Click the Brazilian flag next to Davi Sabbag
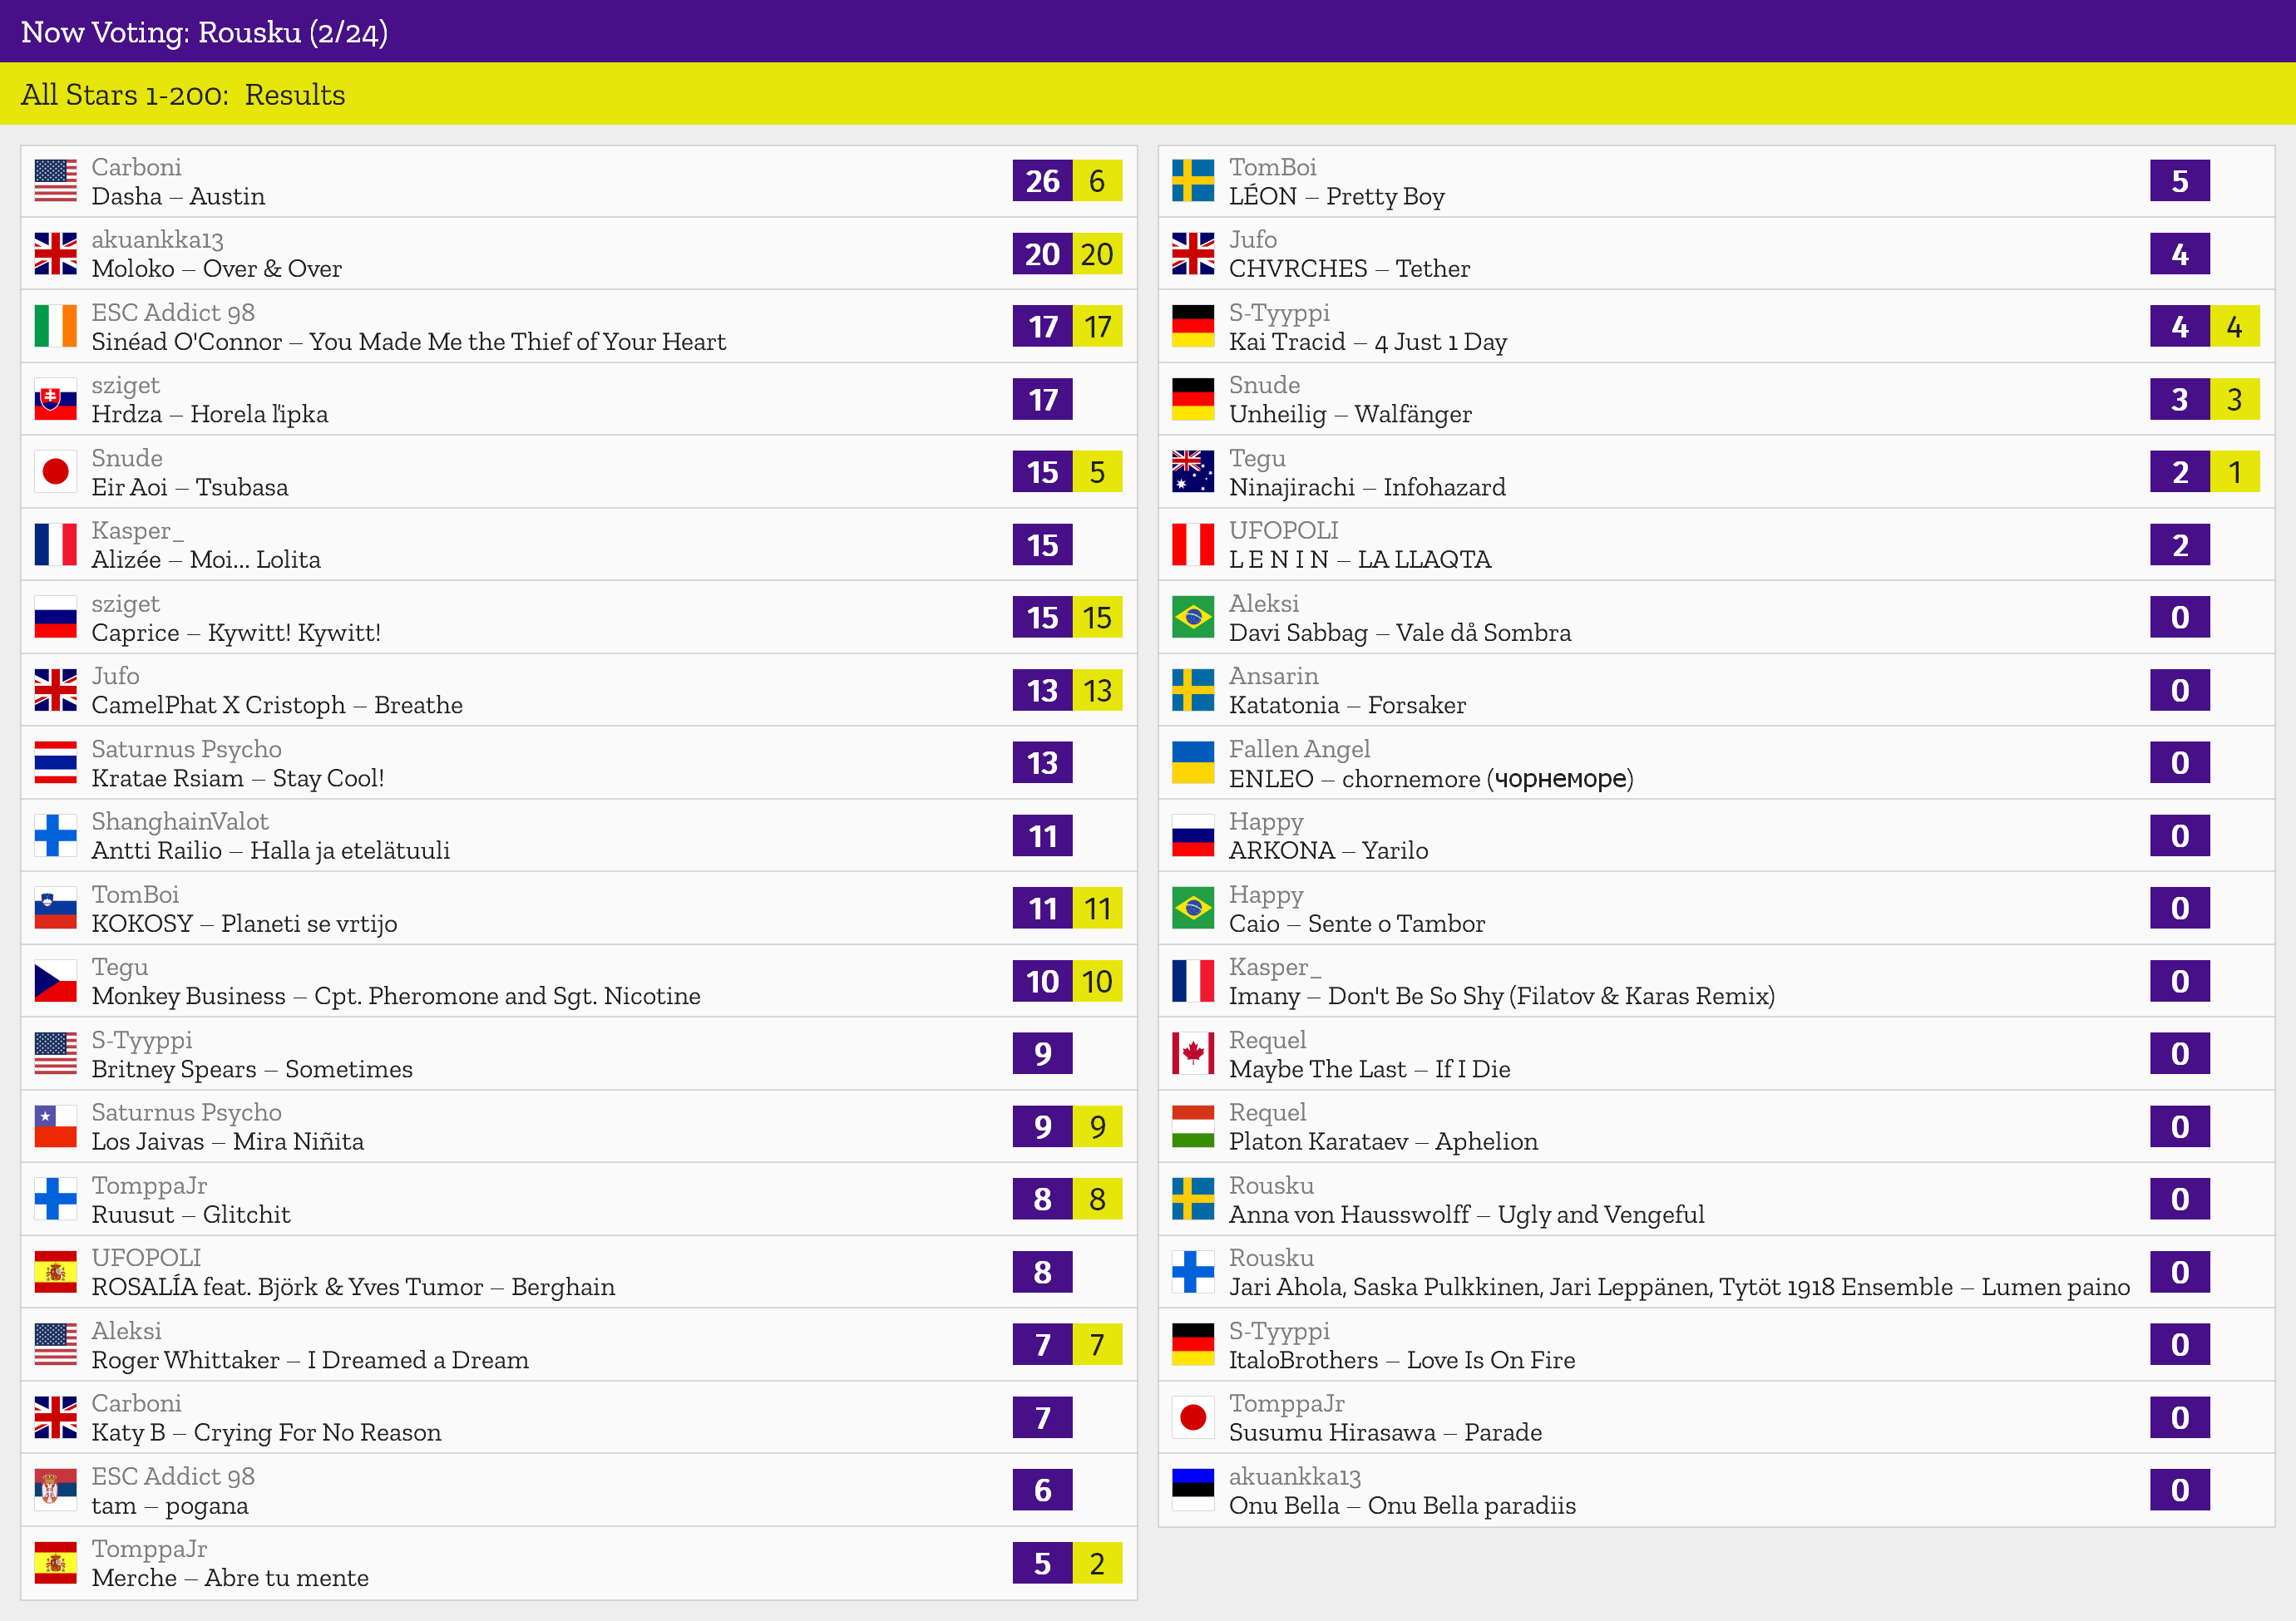This screenshot has width=2296, height=1621. tap(1193, 618)
